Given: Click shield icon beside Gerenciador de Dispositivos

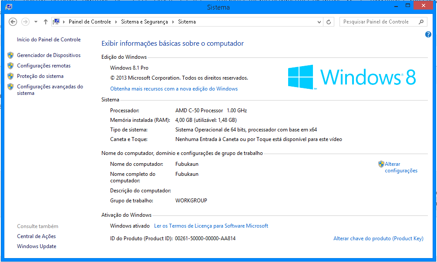Looking at the screenshot, I should 10,55.
